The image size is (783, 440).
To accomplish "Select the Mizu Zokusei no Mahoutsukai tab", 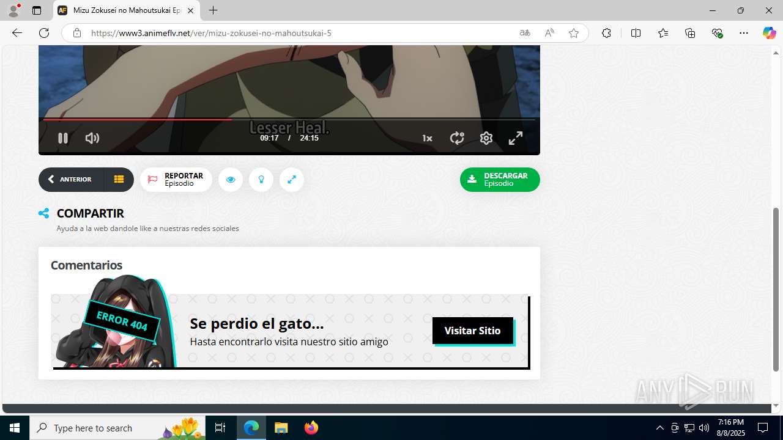I will click(127, 10).
